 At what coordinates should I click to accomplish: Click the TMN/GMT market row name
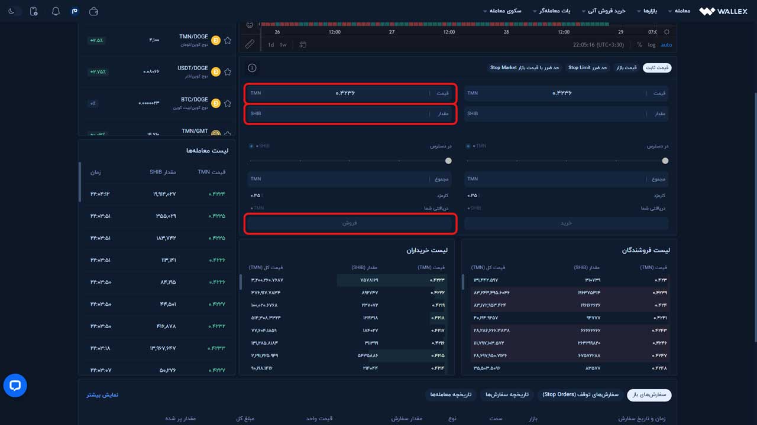pyautogui.click(x=195, y=131)
